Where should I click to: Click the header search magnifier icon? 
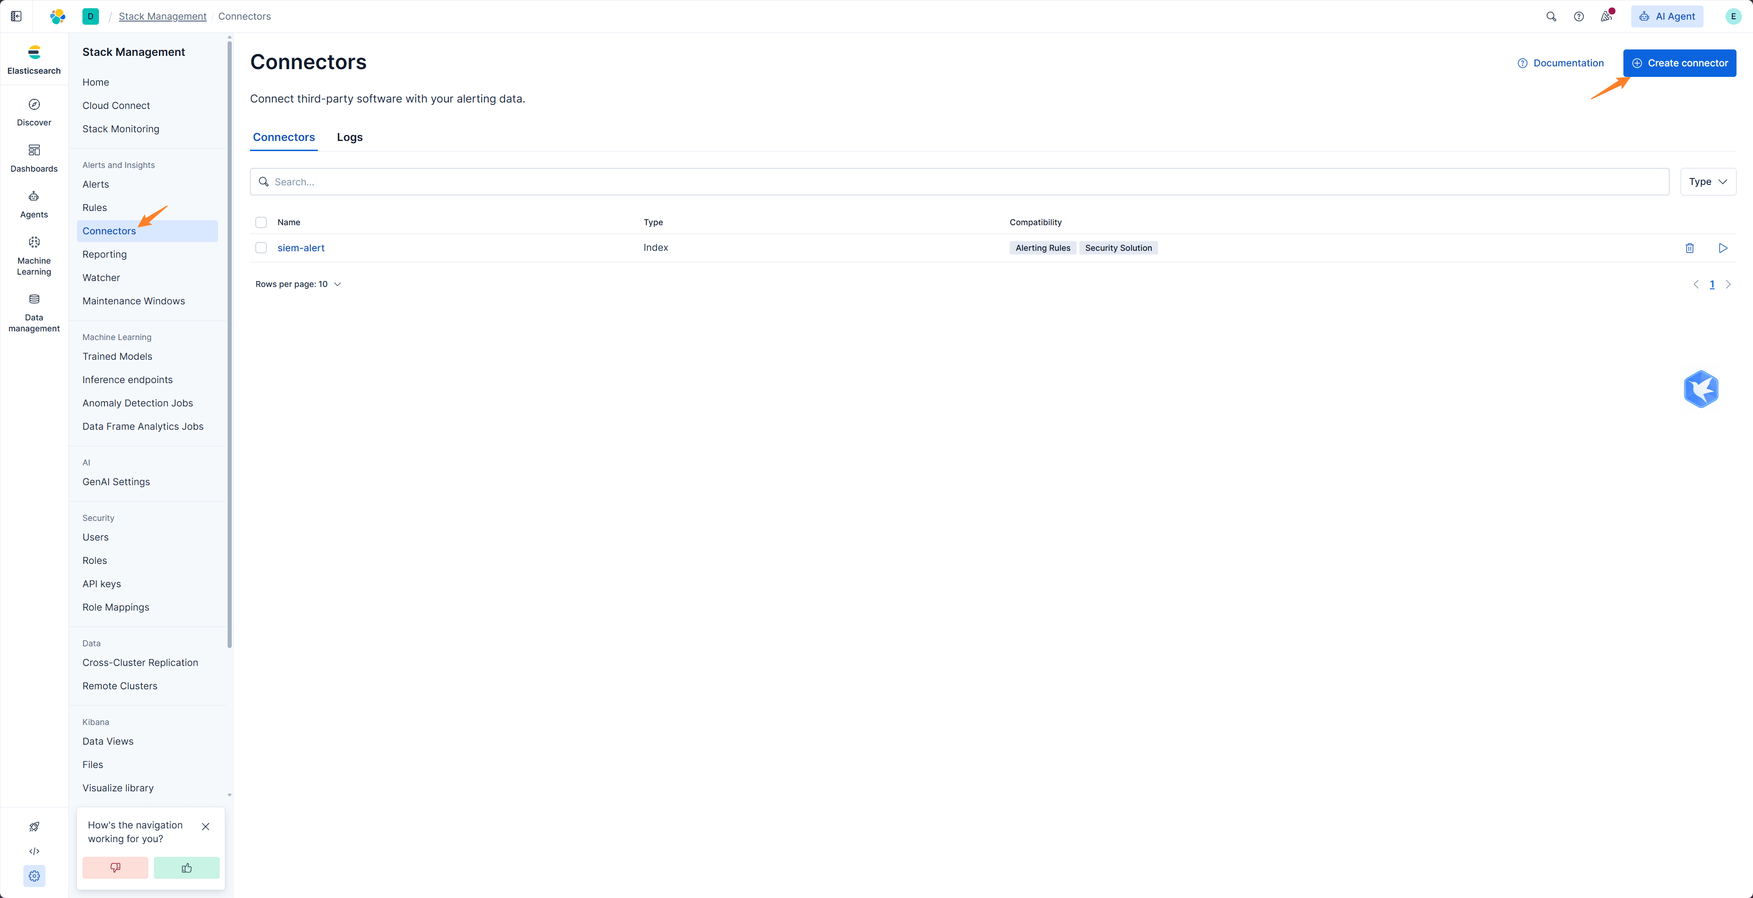tap(1551, 16)
